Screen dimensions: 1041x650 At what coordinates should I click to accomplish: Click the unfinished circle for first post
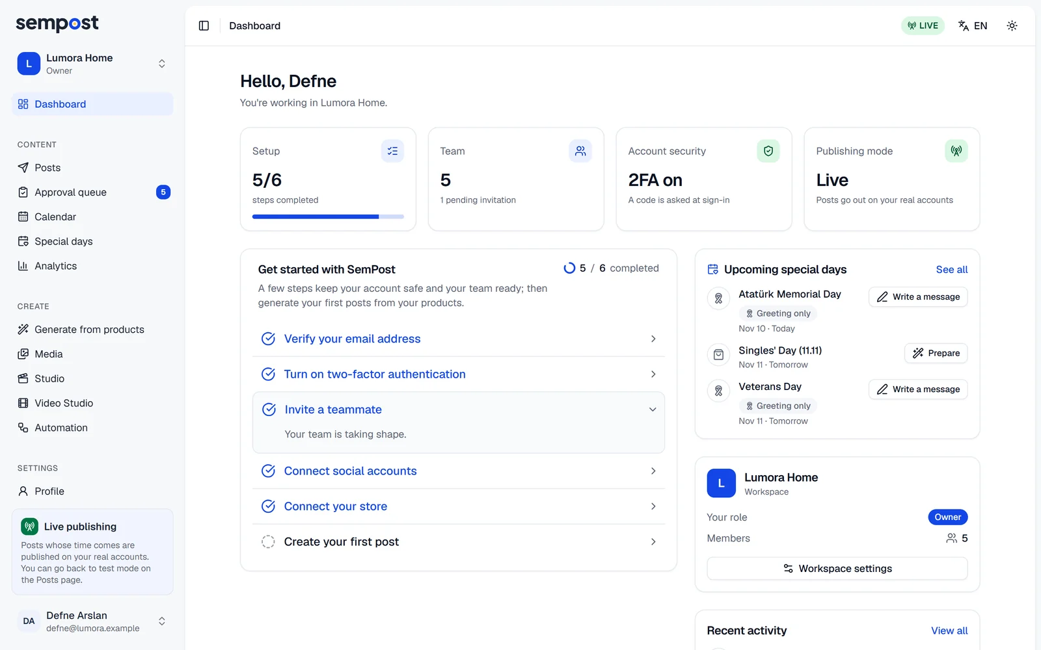point(268,542)
